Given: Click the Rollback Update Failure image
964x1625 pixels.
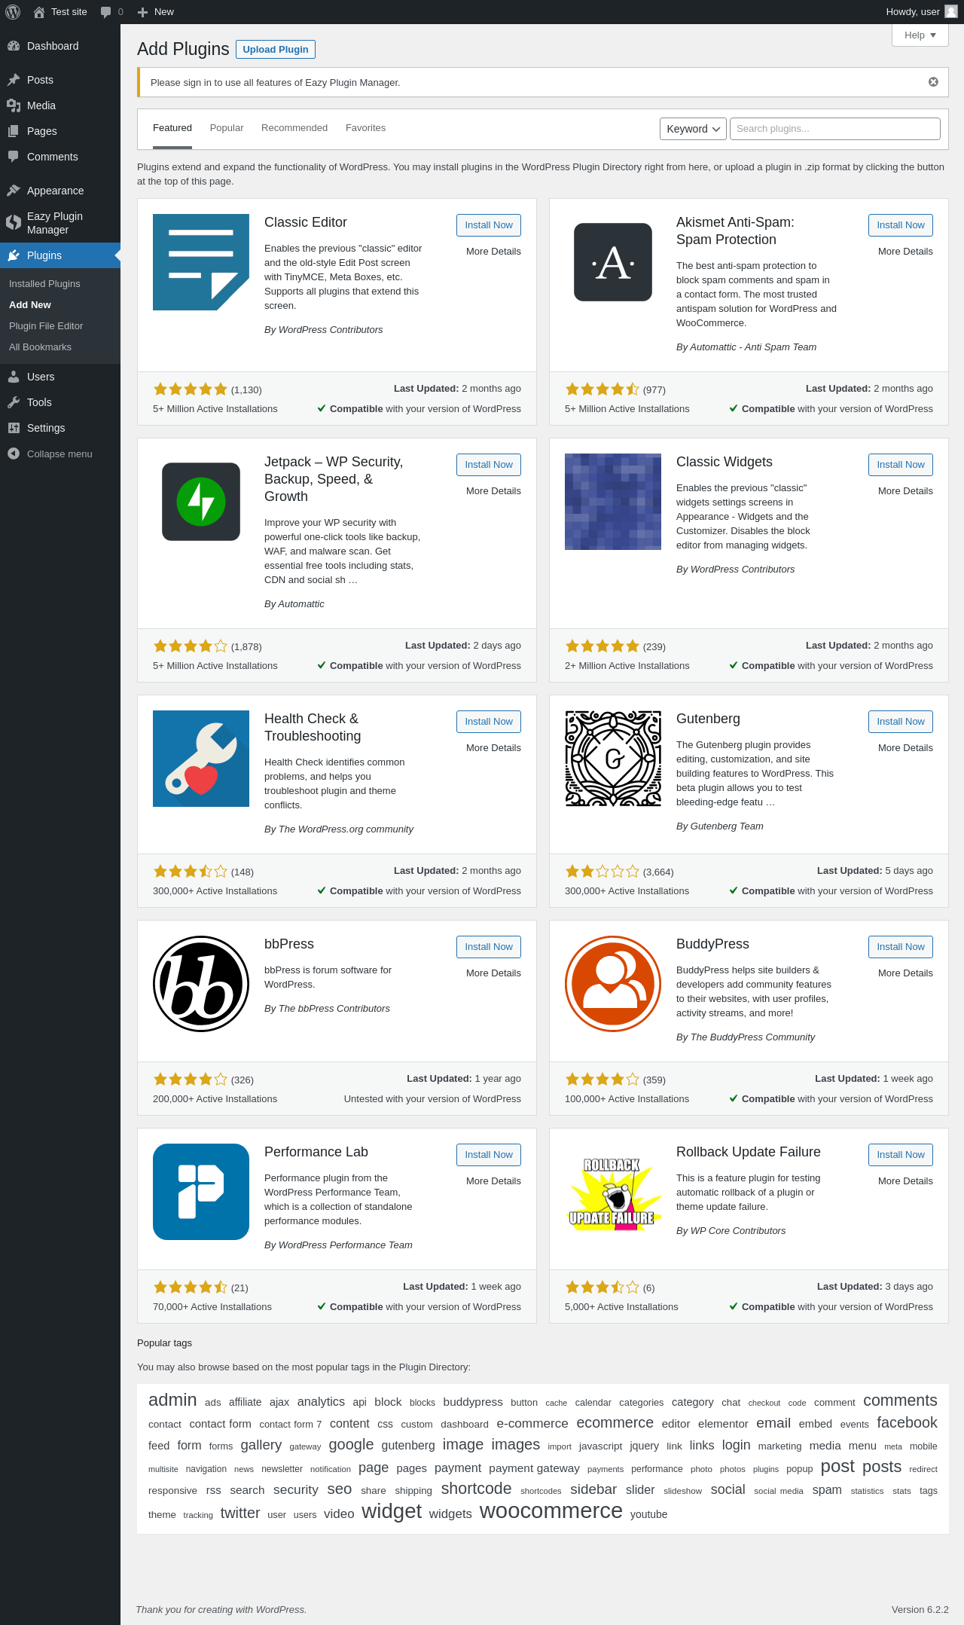Looking at the screenshot, I should click(613, 1192).
